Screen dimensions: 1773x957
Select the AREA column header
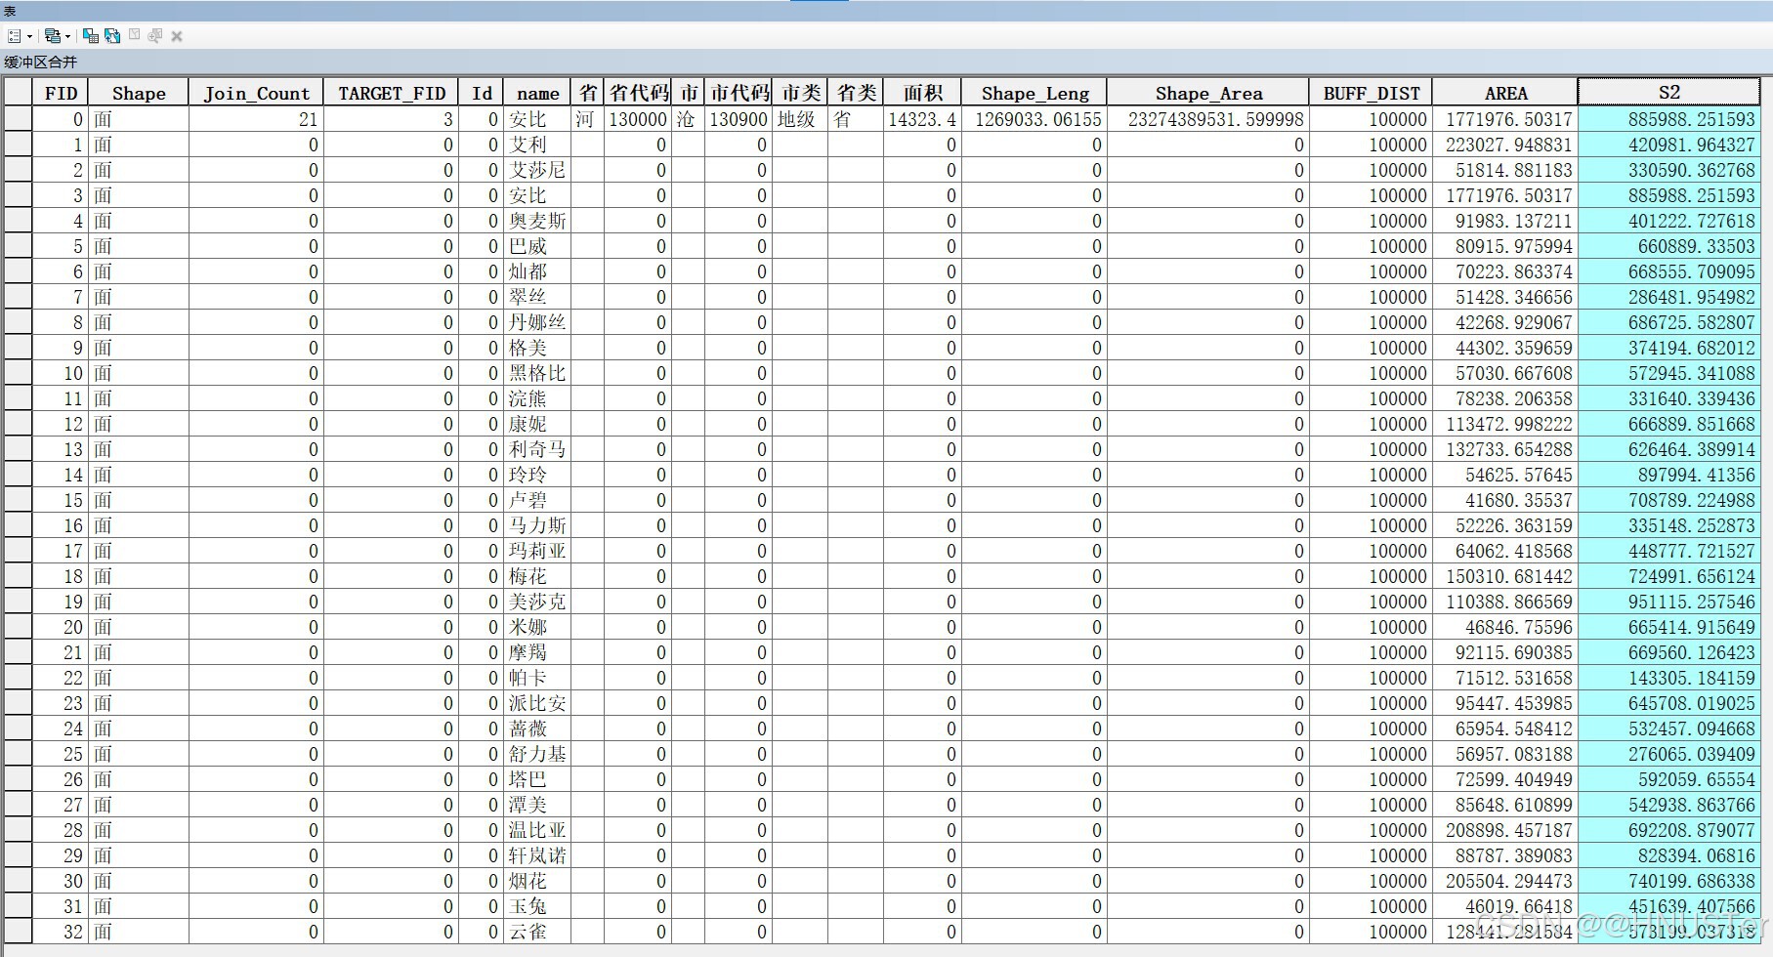tap(1505, 93)
